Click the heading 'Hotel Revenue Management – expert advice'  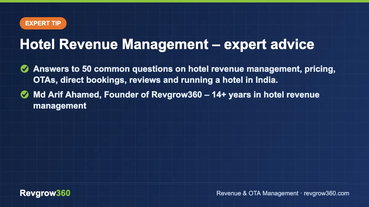point(167,44)
